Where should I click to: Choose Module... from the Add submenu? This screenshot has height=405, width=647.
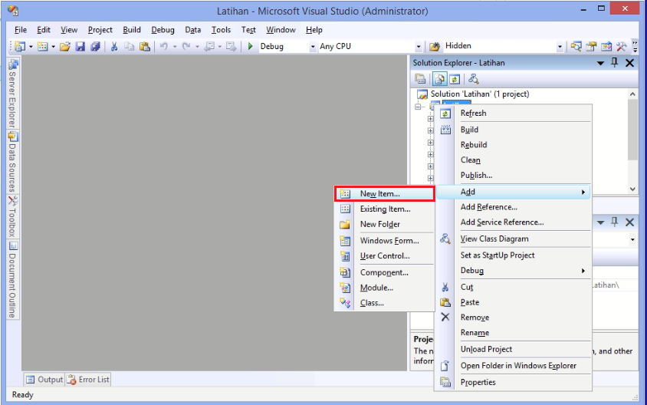[x=384, y=288]
